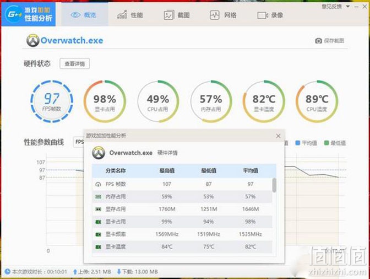Viewport: 370px width, 279px height.
Task: Open the 概览 overview tab
Action: 84,15
